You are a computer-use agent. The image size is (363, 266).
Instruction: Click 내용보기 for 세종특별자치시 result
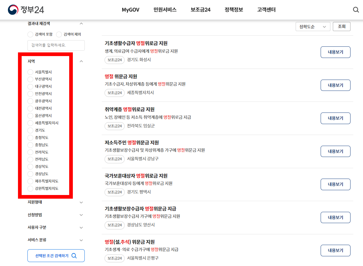[336, 85]
